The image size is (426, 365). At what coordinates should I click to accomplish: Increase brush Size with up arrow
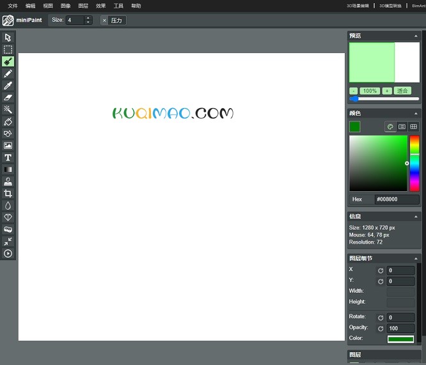pos(88,18)
